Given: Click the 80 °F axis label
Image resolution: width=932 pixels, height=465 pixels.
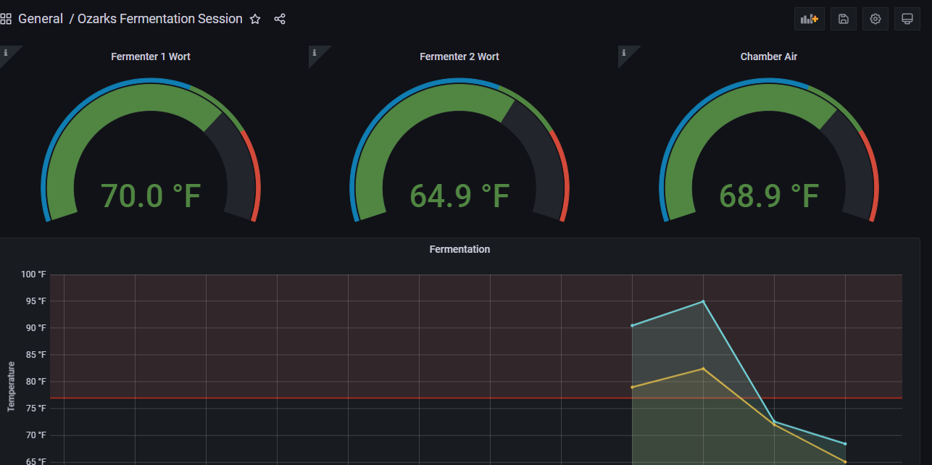Looking at the screenshot, I should (36, 382).
